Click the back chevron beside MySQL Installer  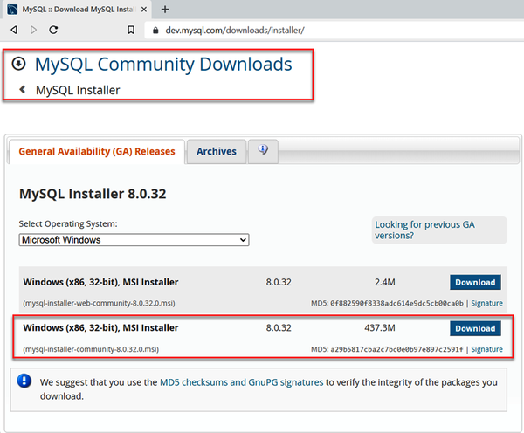[x=23, y=90]
